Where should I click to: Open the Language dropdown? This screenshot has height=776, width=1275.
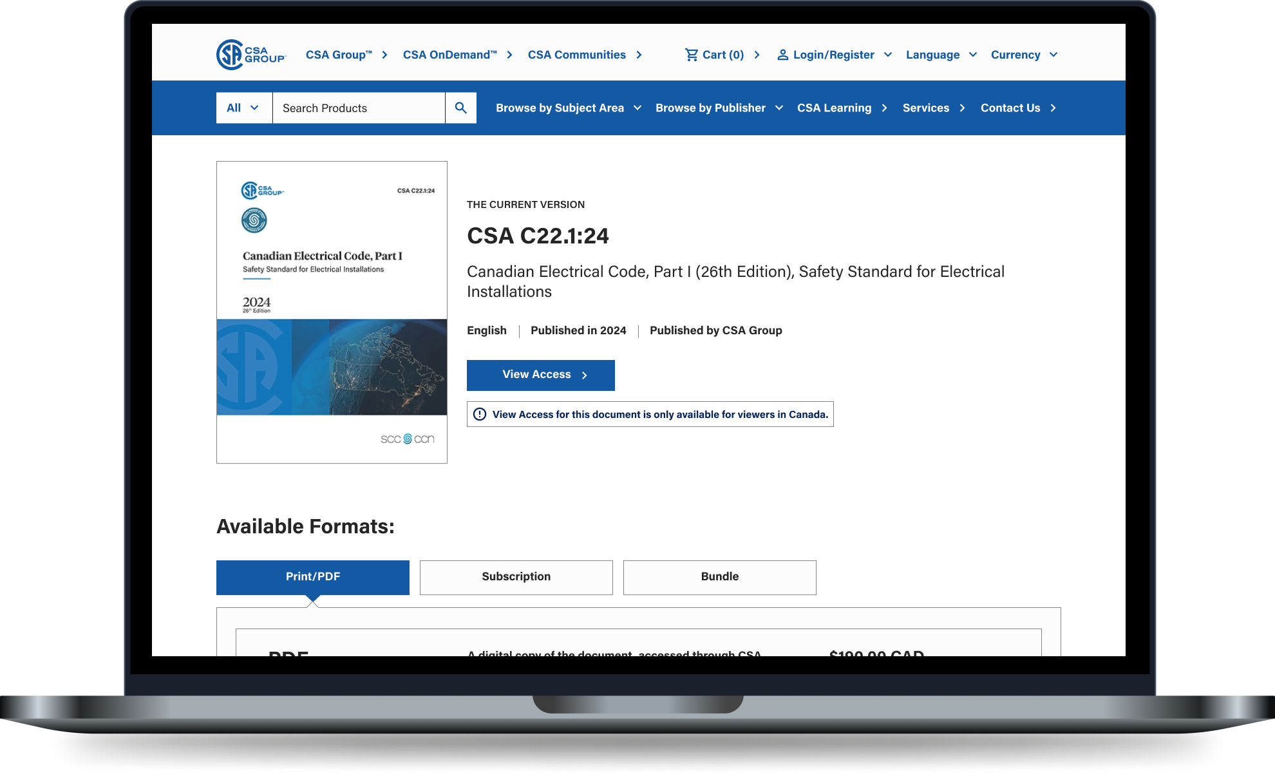940,55
